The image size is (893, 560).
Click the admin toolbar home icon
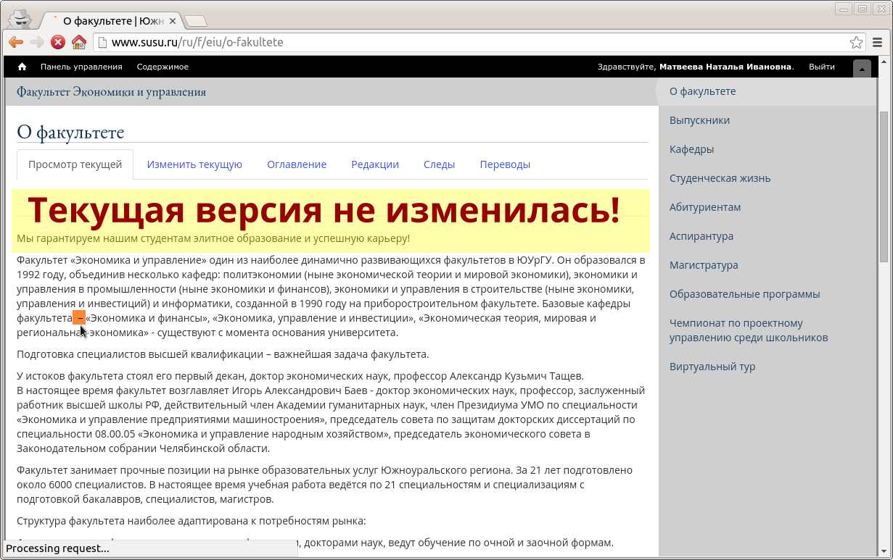[x=22, y=67]
